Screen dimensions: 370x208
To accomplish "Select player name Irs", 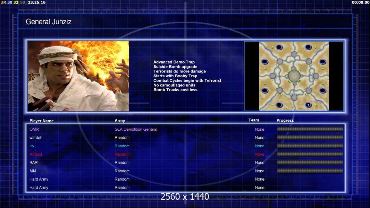I will click(32, 146).
